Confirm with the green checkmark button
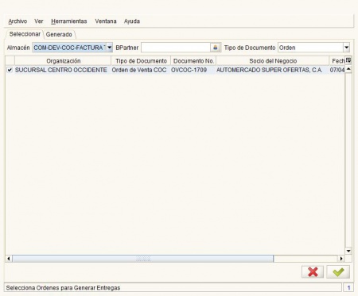 coord(338,272)
